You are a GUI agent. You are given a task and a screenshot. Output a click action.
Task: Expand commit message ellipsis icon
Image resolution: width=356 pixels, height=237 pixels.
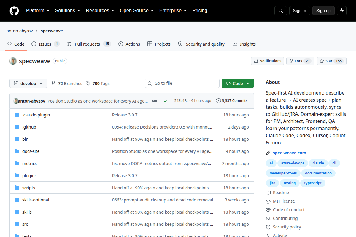pos(155,101)
